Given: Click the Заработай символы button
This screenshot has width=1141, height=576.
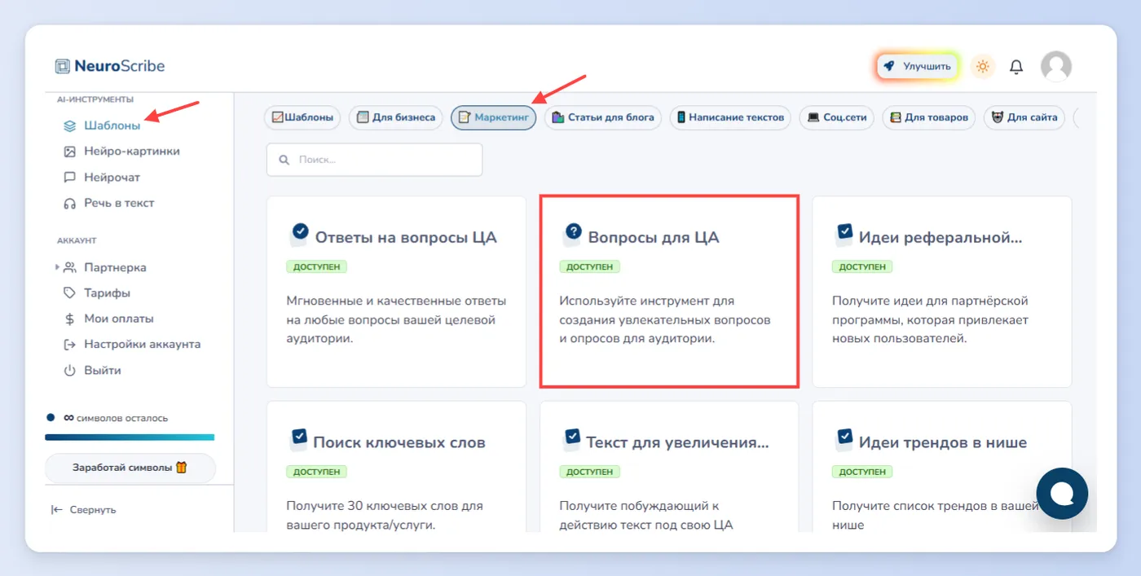Looking at the screenshot, I should click(130, 468).
